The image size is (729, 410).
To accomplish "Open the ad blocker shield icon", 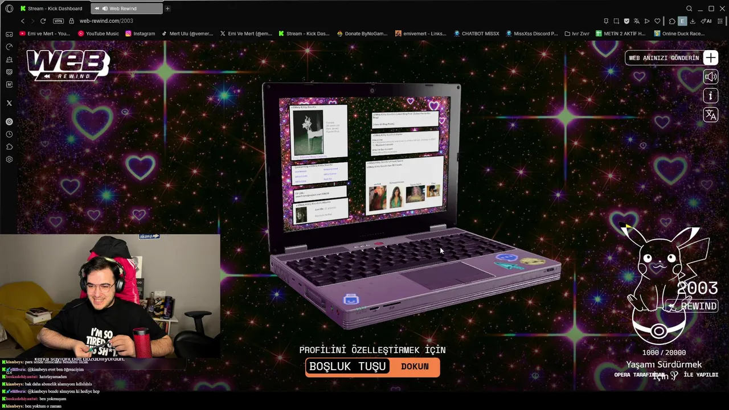I will [x=626, y=21].
